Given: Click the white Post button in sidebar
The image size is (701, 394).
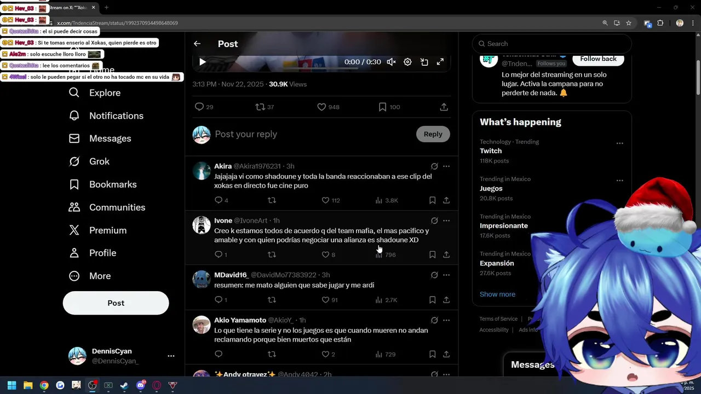Looking at the screenshot, I should click(116, 303).
